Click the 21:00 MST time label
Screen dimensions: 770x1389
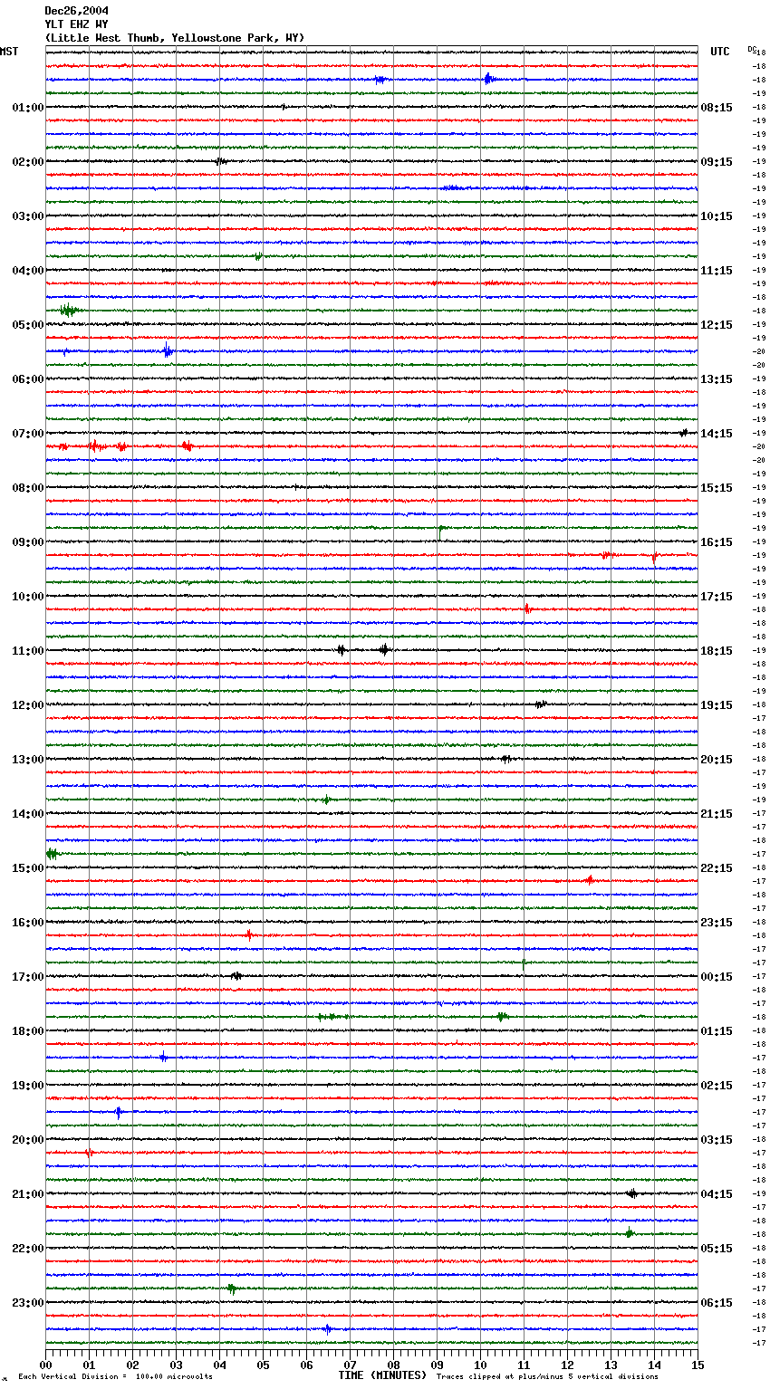(x=28, y=1194)
